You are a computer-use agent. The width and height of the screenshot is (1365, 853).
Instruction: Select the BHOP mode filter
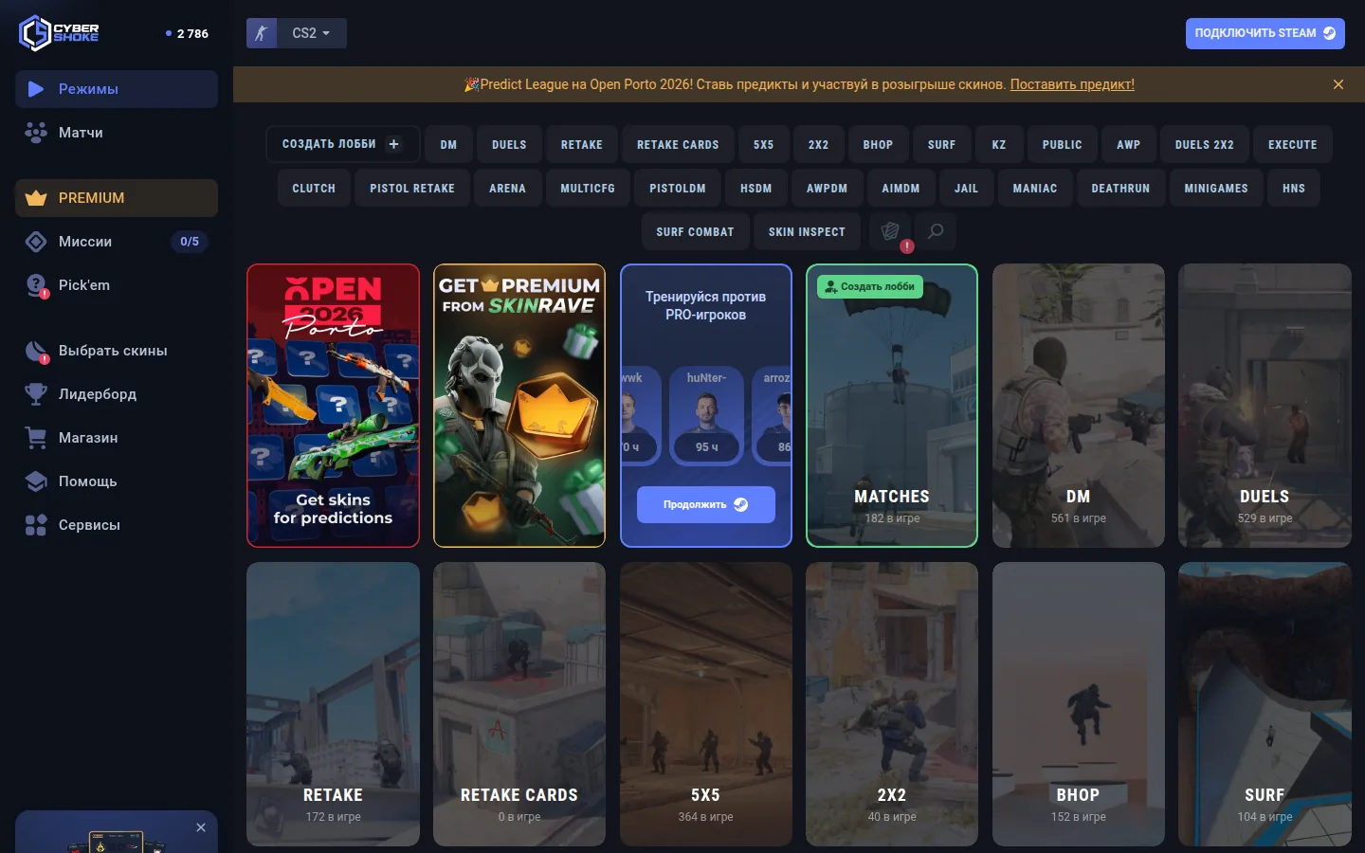(878, 145)
